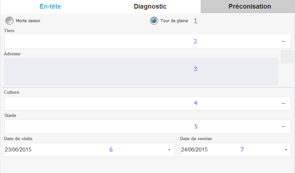Click the 'Morte saison' label text

pos(28,21)
